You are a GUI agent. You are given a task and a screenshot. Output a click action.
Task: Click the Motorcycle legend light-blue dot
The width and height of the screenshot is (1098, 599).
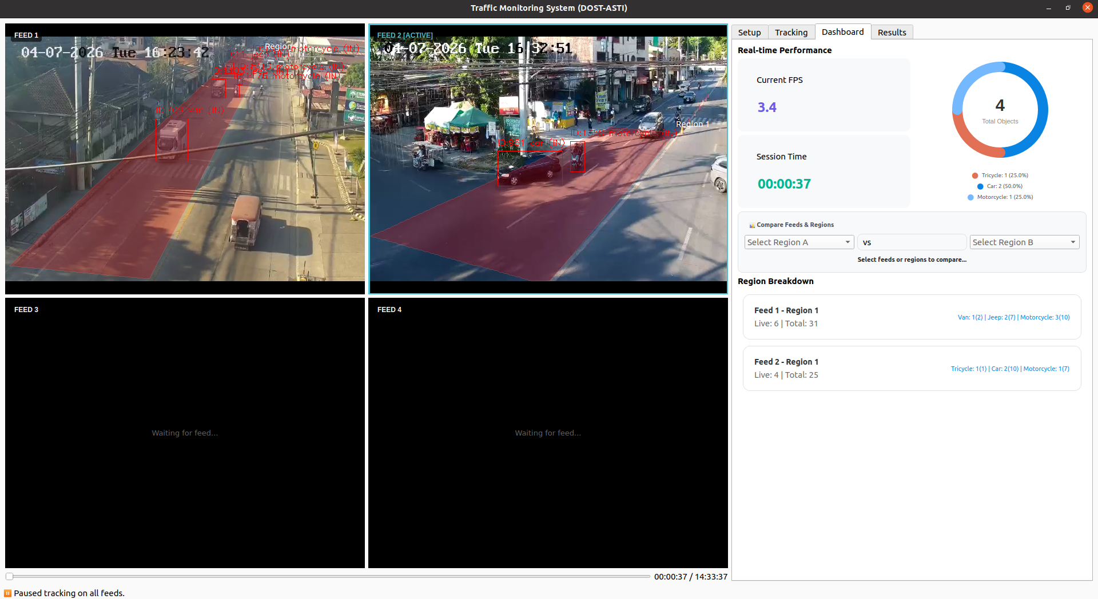[970, 197]
